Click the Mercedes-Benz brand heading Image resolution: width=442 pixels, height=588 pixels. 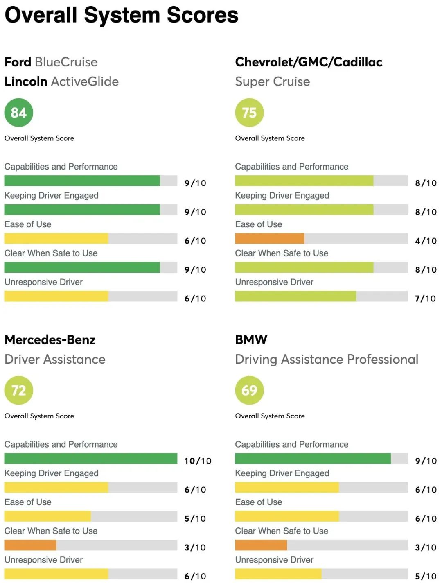pyautogui.click(x=50, y=339)
